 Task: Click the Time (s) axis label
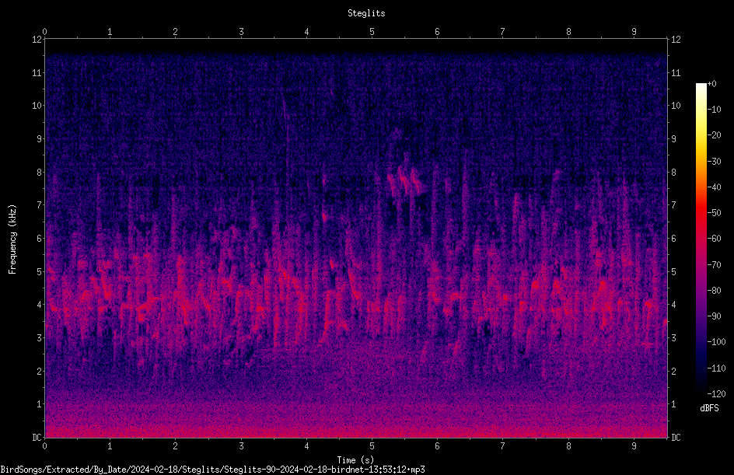pyautogui.click(x=355, y=460)
